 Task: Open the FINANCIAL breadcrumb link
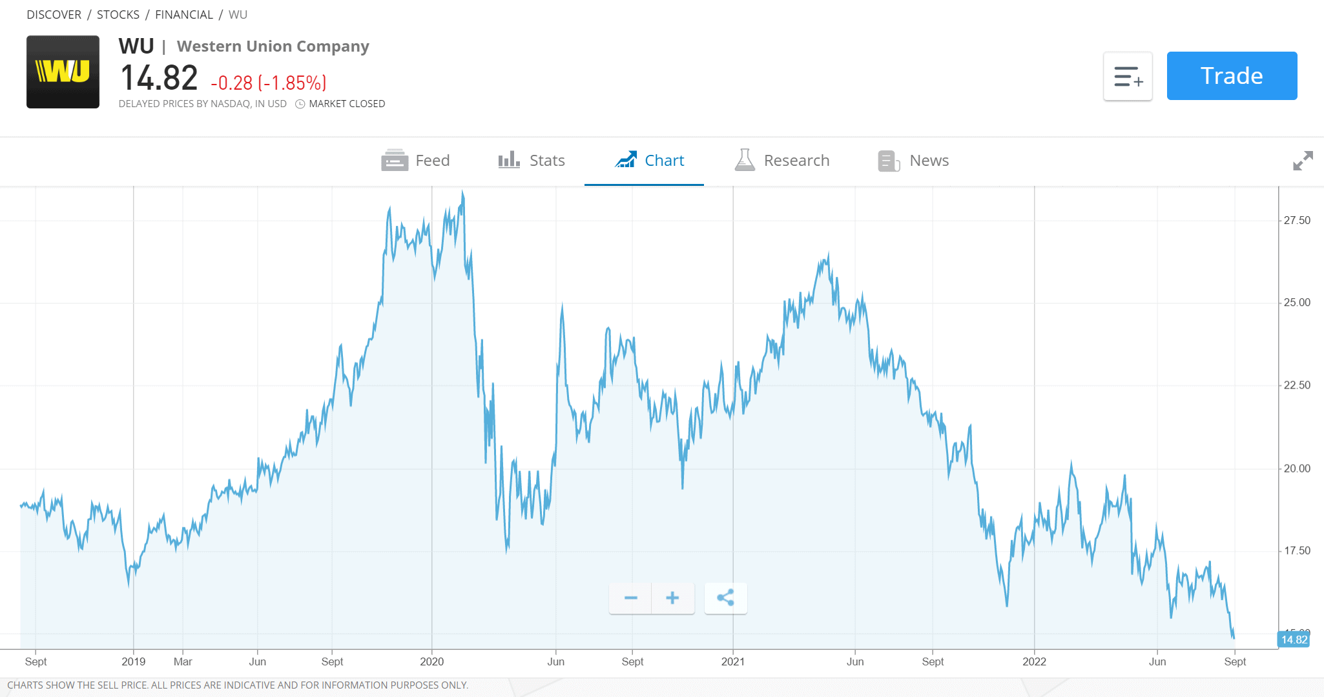tap(184, 14)
